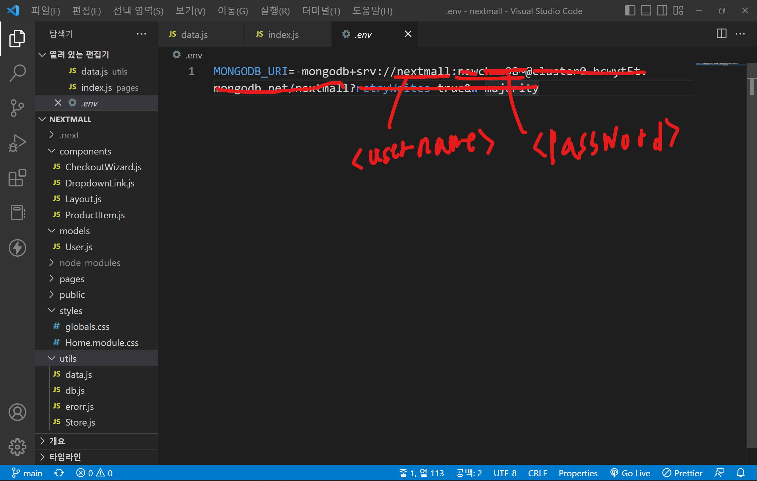
Task: Open the Search view icon
Action: tap(17, 73)
